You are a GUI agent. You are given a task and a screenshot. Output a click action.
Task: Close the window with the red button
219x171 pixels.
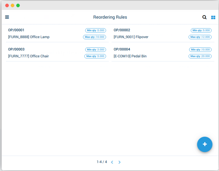pyautogui.click(x=7, y=5)
